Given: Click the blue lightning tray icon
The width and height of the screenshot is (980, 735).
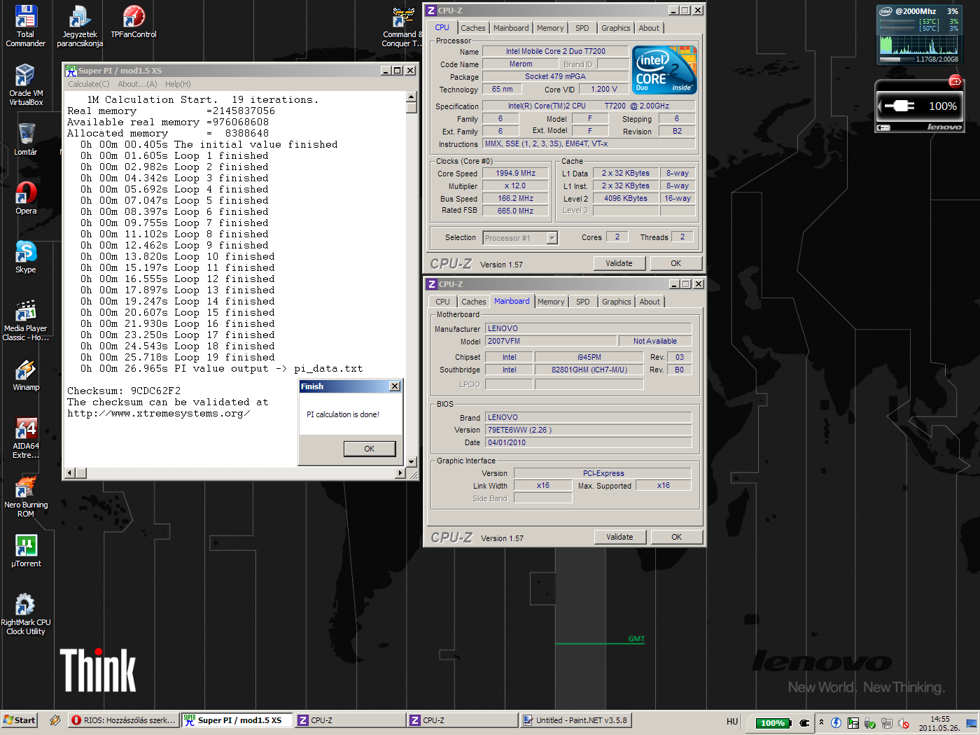Looking at the screenshot, I should click(x=836, y=722).
